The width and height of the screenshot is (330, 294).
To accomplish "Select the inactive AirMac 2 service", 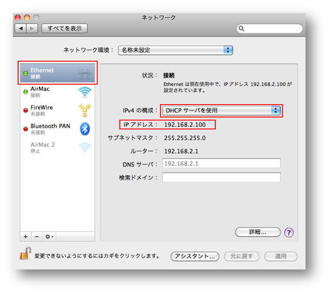I will 58,147.
